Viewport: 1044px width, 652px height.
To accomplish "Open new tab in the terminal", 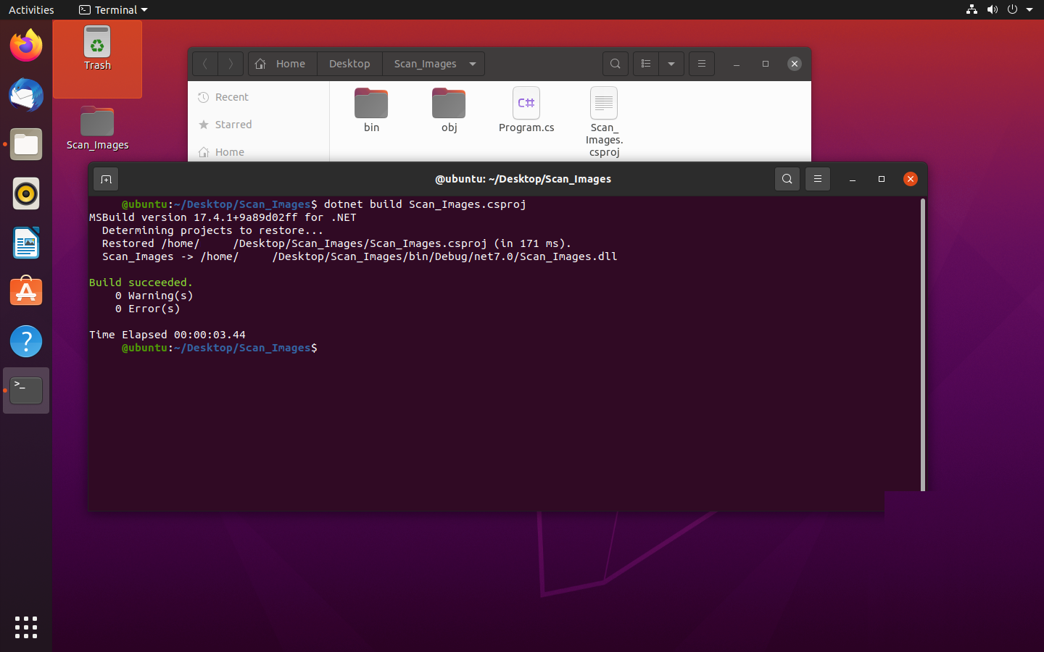I will [x=106, y=179].
